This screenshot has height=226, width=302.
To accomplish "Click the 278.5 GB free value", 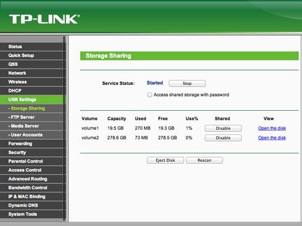I will (x=168, y=138).
